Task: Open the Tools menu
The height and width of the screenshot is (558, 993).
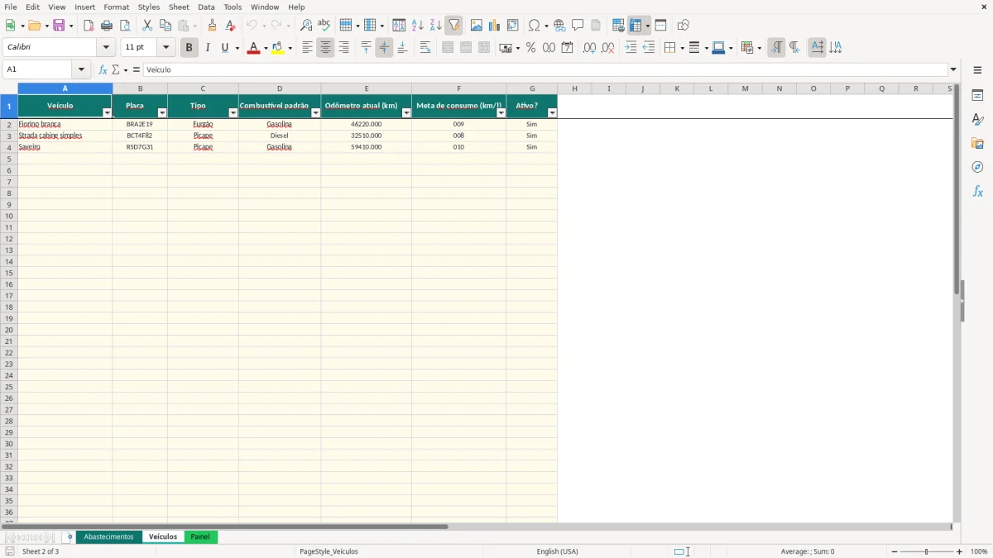Action: (233, 7)
